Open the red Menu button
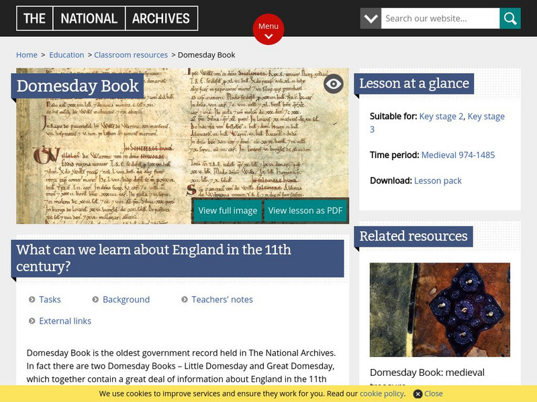This screenshot has height=402, width=537. 268,29
